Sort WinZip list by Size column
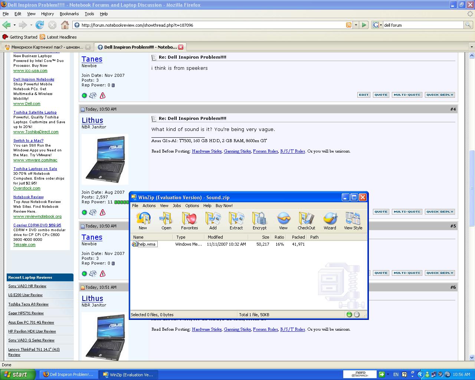475x380 pixels. (259, 237)
